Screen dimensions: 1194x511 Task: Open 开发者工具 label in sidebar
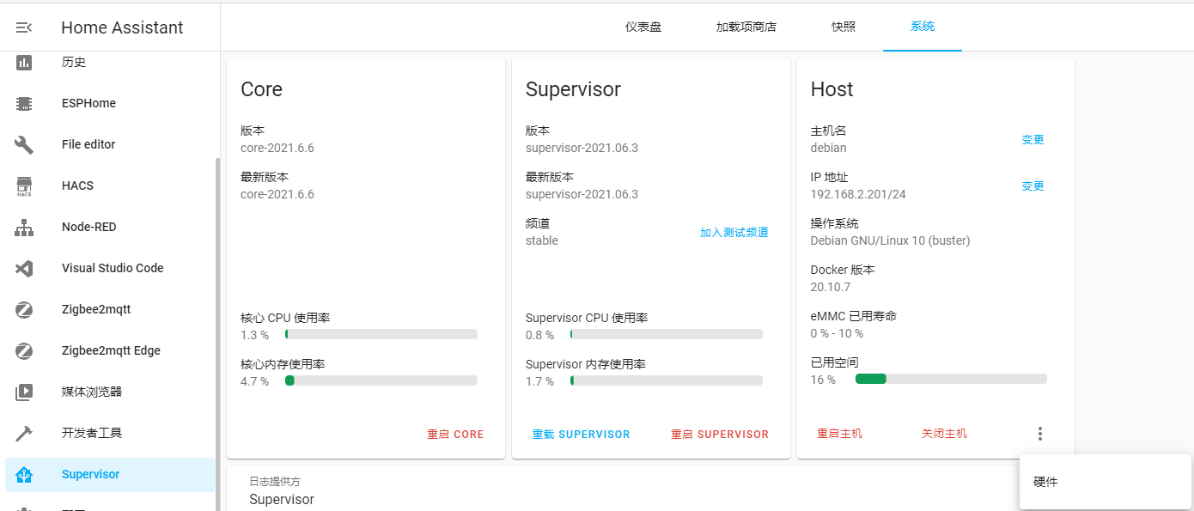92,433
